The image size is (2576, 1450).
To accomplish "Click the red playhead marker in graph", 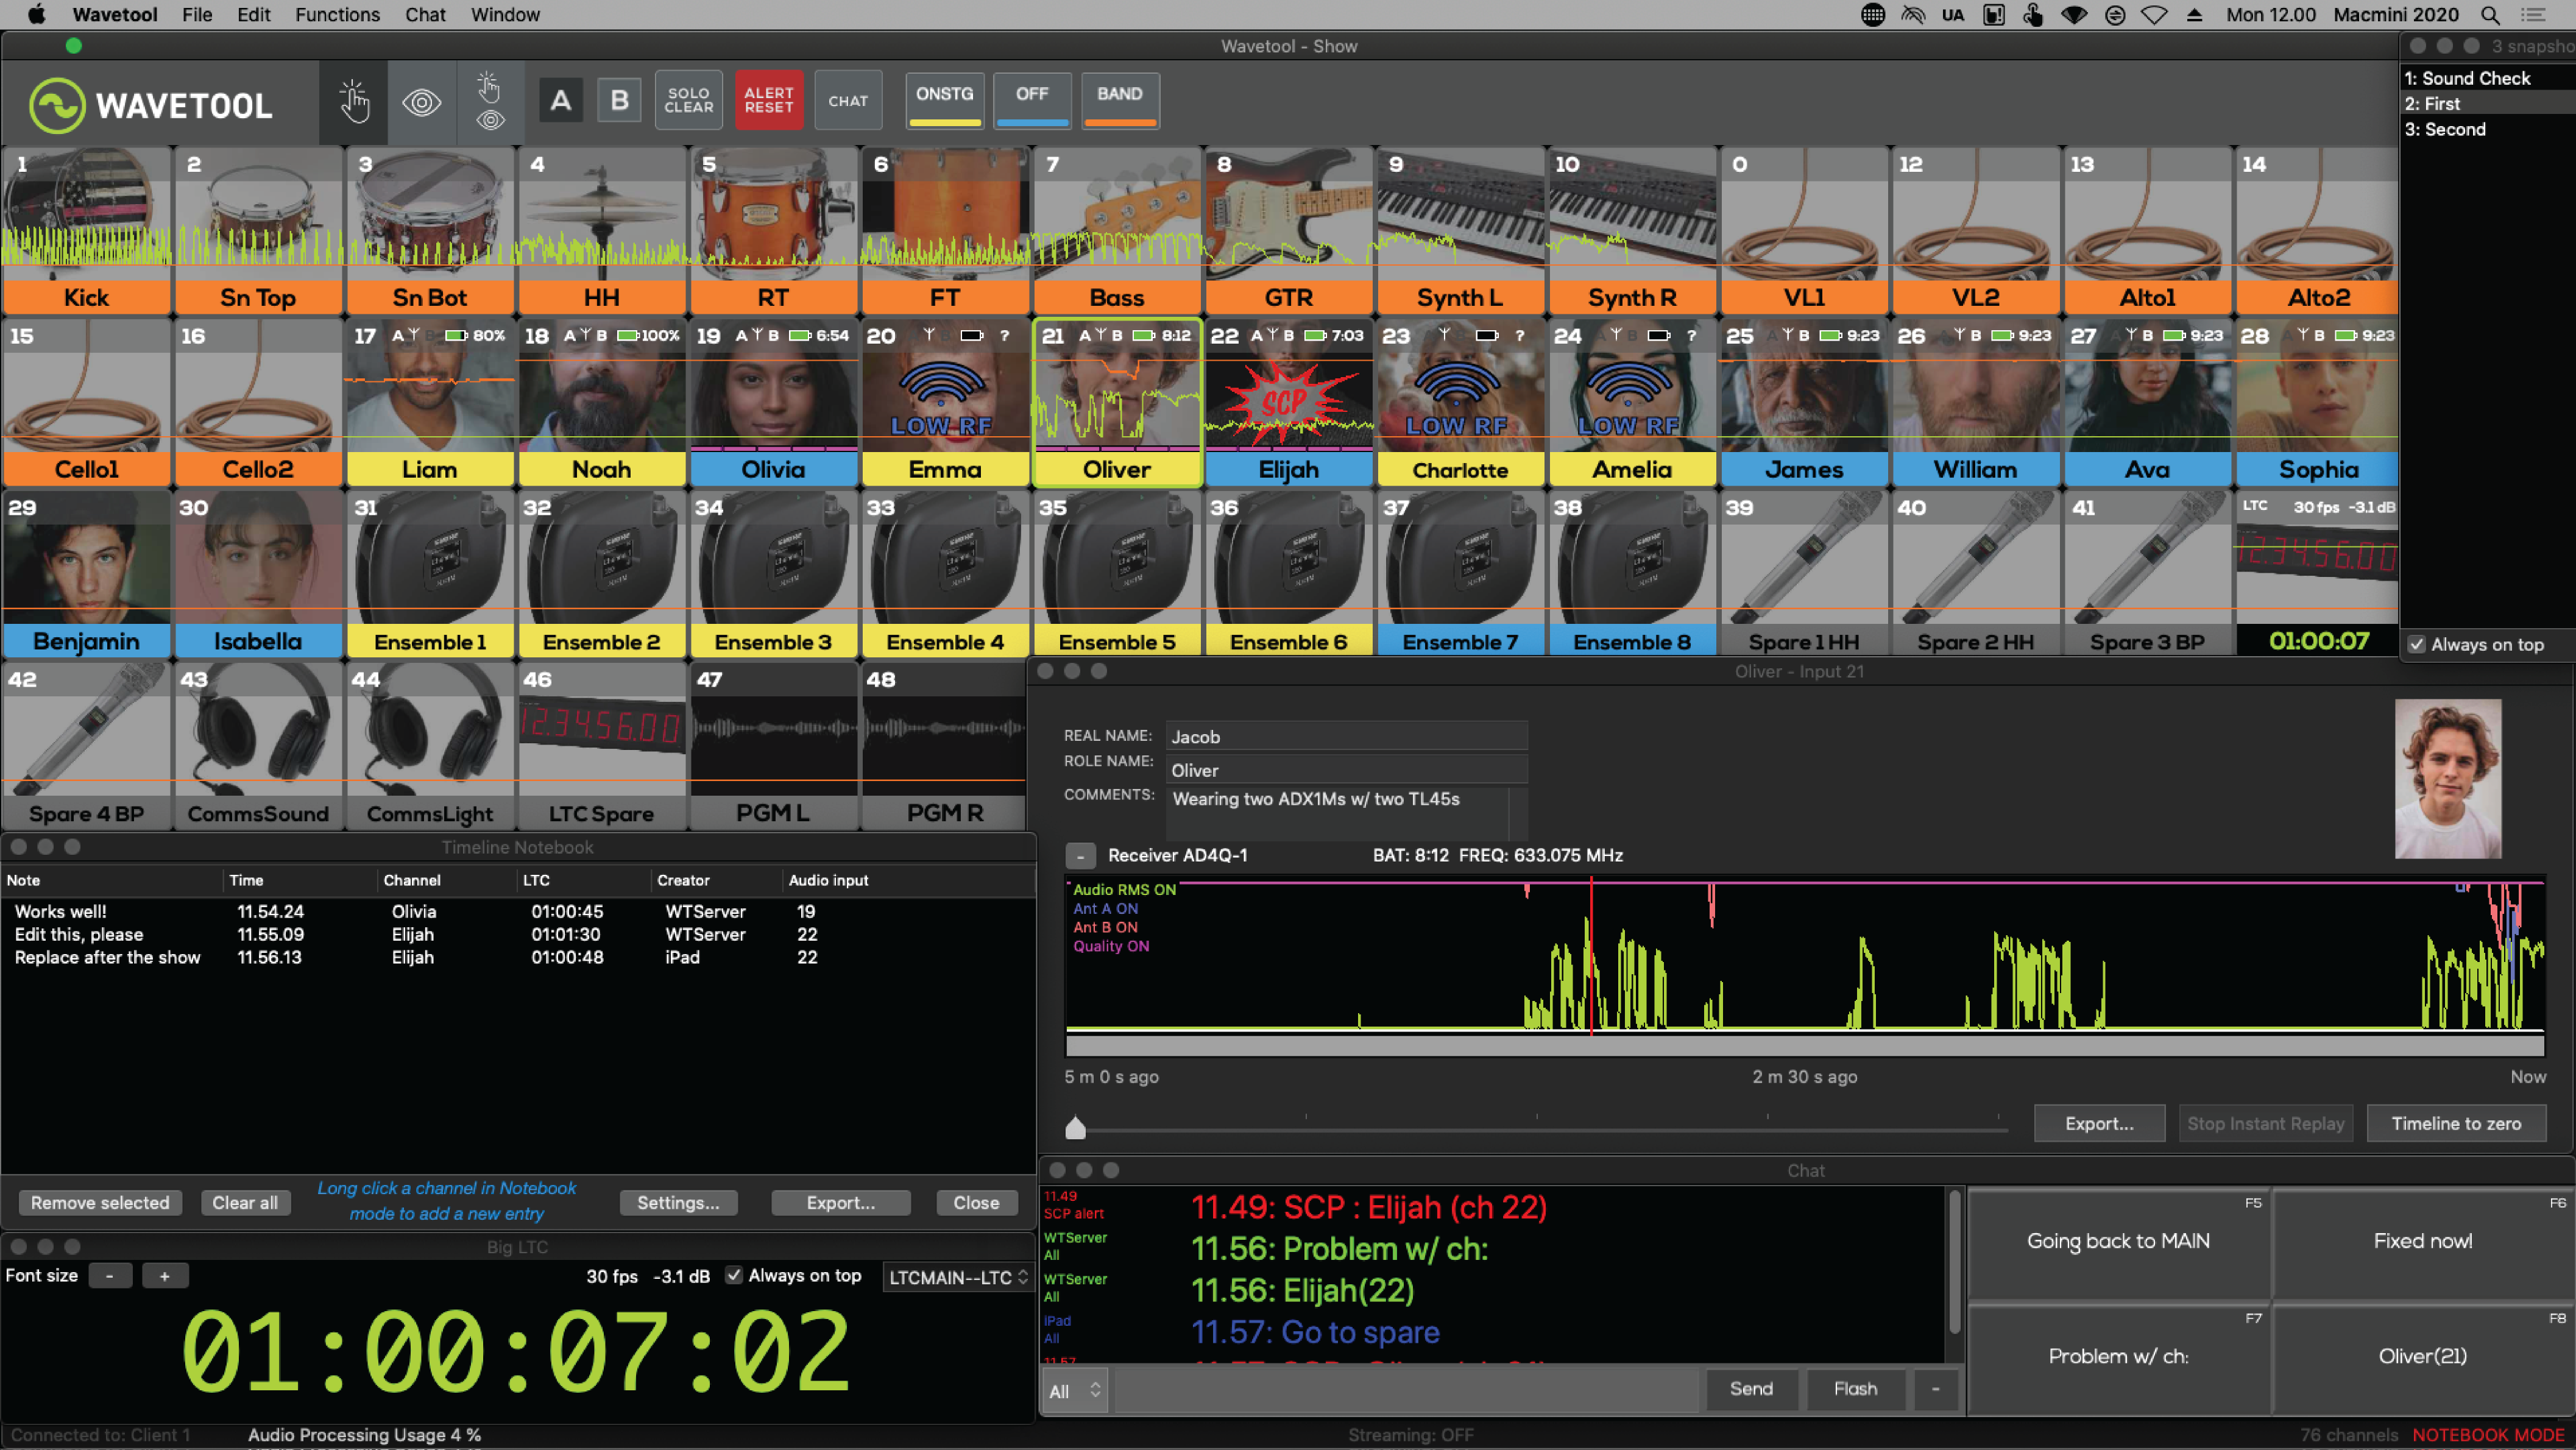I will point(1591,955).
